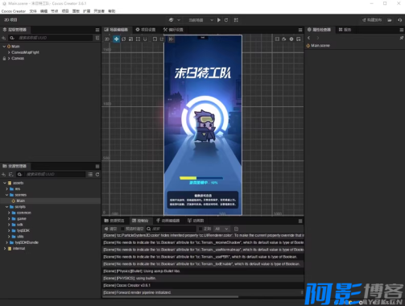
Task: Collapse the scenes folder
Action: (6, 195)
